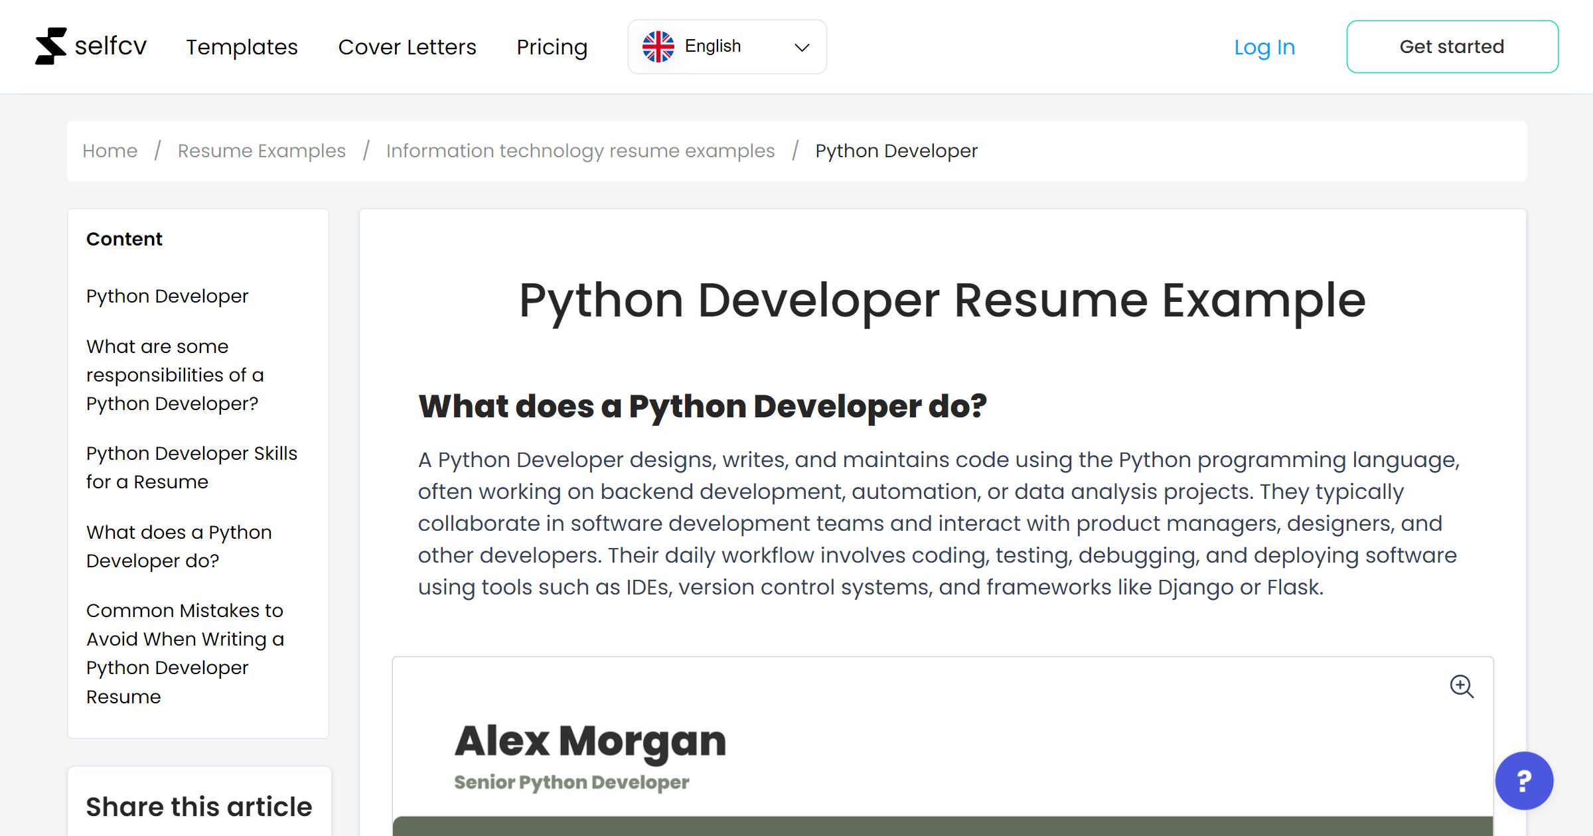1593x836 pixels.
Task: Open the Templates menu item
Action: pos(242,47)
